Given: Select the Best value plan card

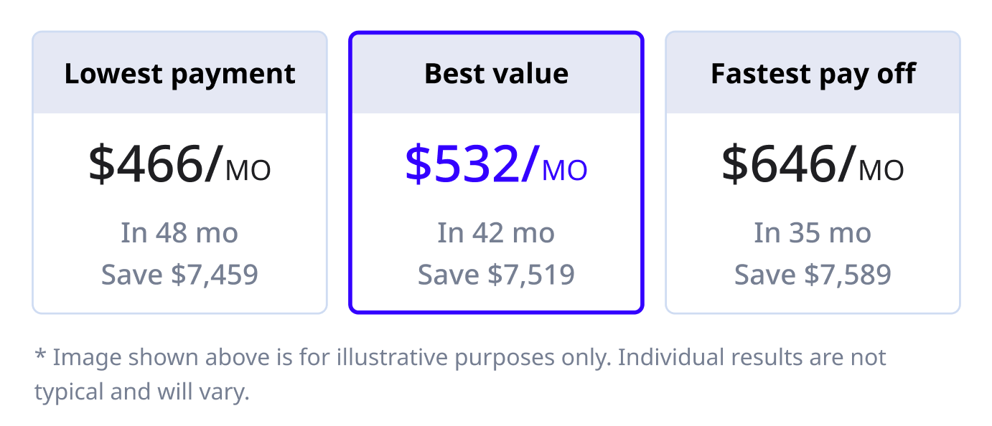Looking at the screenshot, I should tap(496, 172).
